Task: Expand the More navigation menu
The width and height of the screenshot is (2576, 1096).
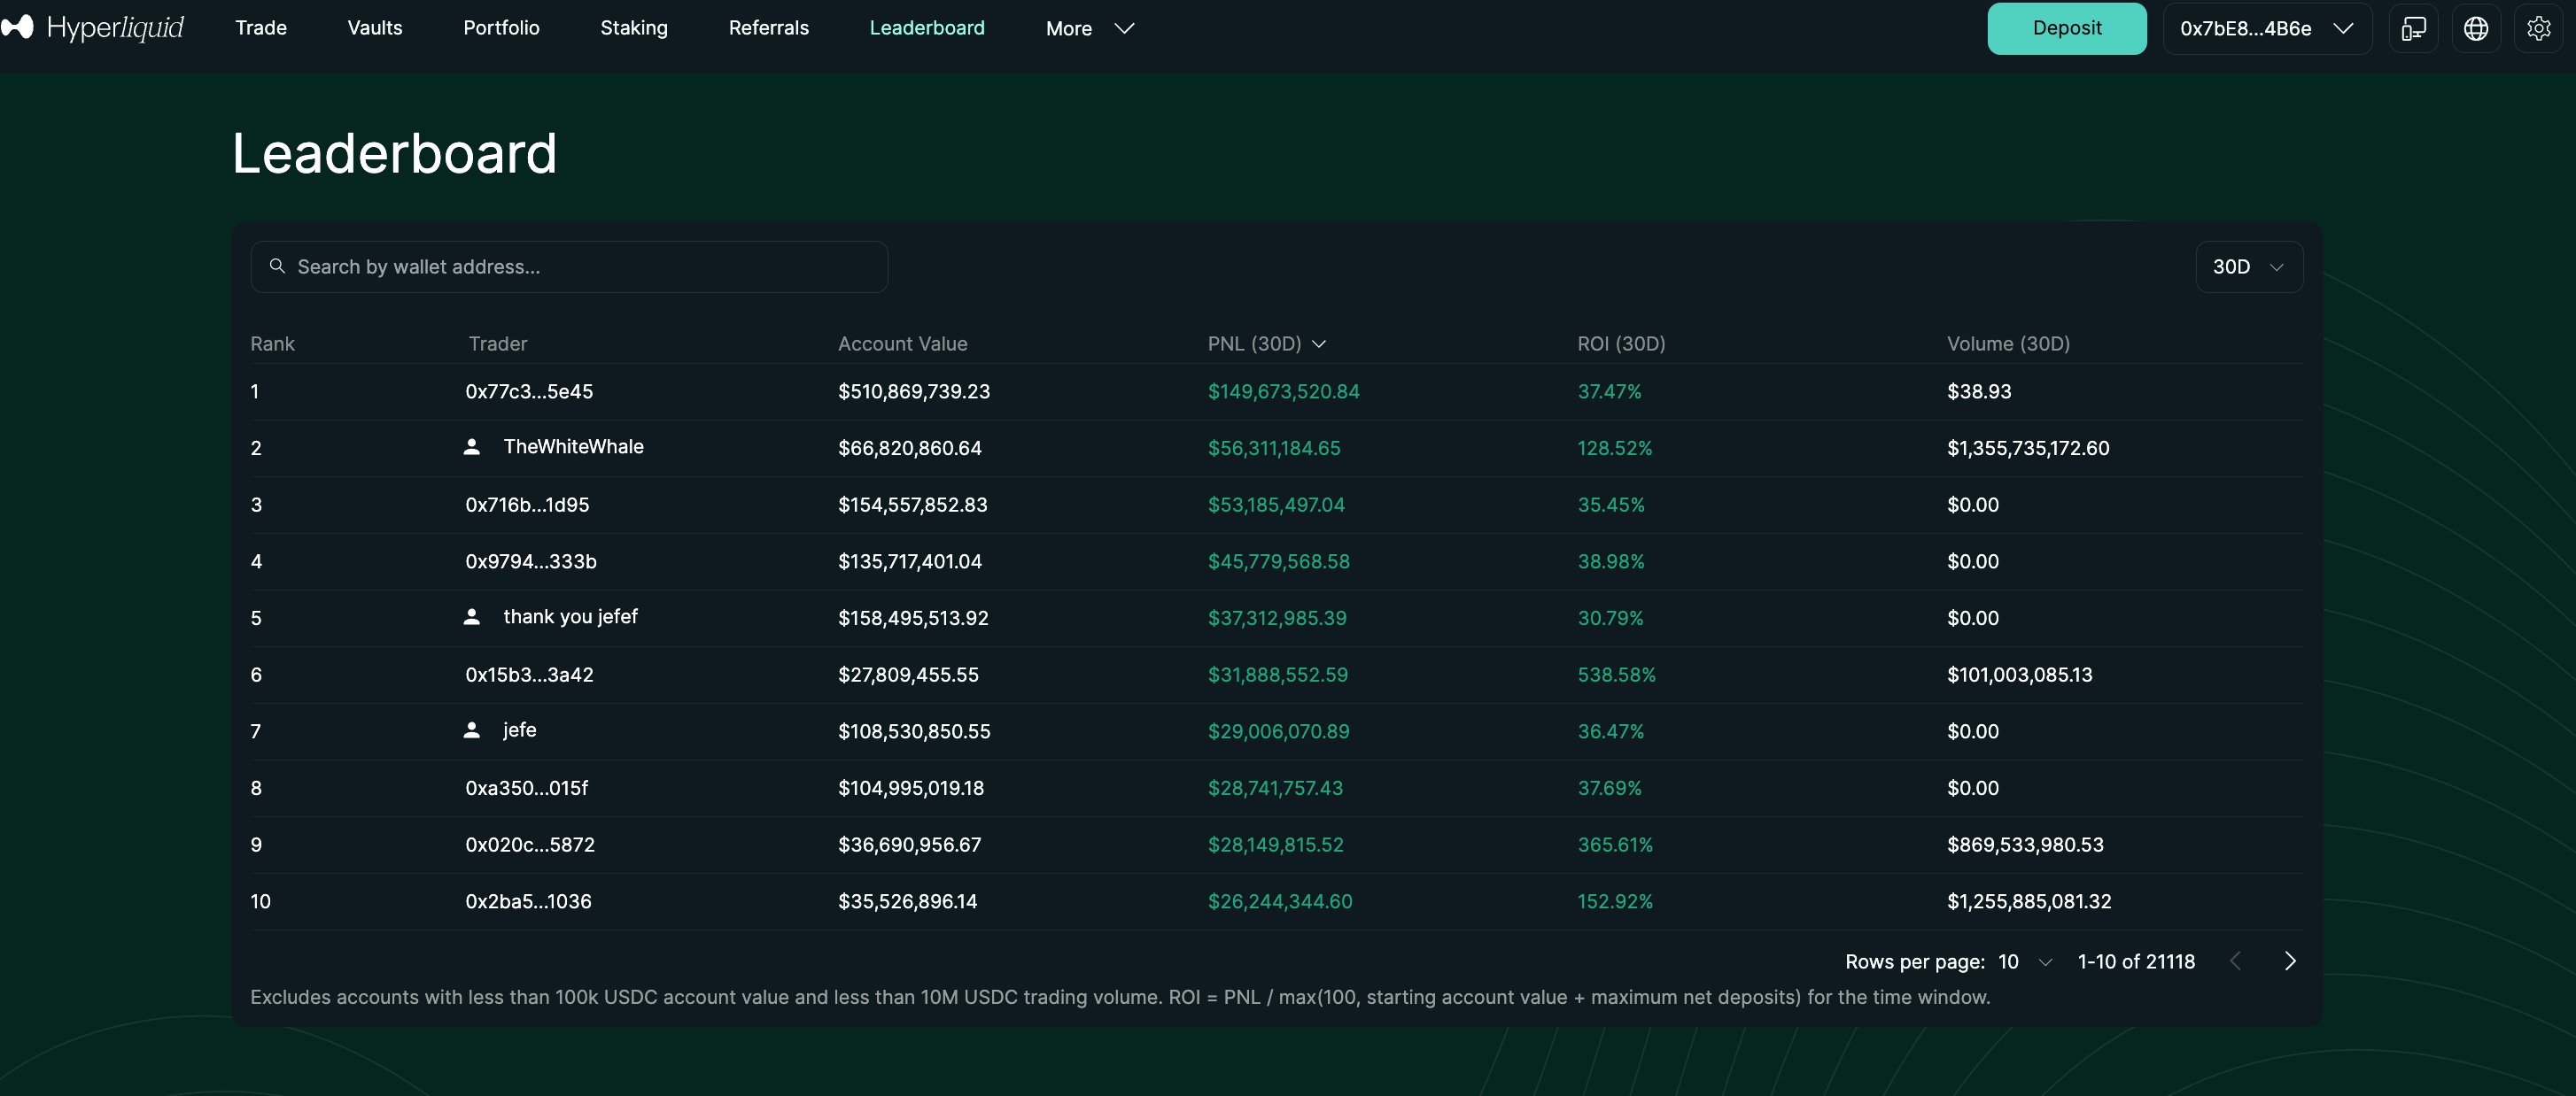Action: pyautogui.click(x=1089, y=28)
